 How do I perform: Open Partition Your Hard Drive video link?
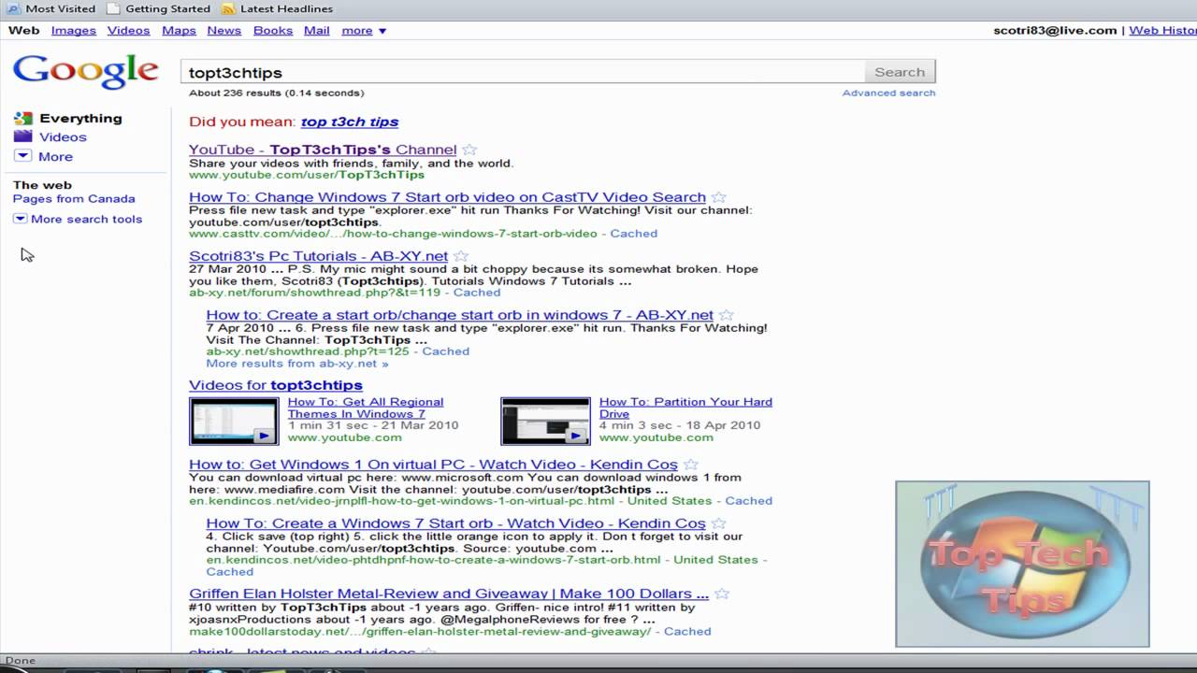pyautogui.click(x=685, y=408)
